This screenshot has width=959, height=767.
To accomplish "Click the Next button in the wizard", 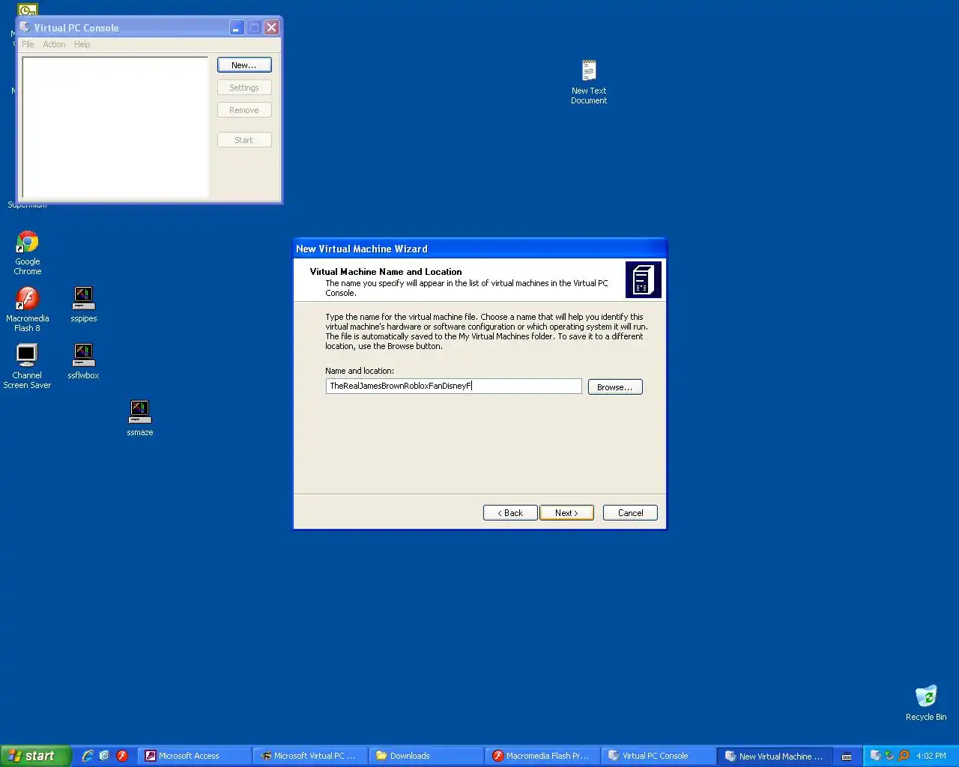I will pos(566,513).
